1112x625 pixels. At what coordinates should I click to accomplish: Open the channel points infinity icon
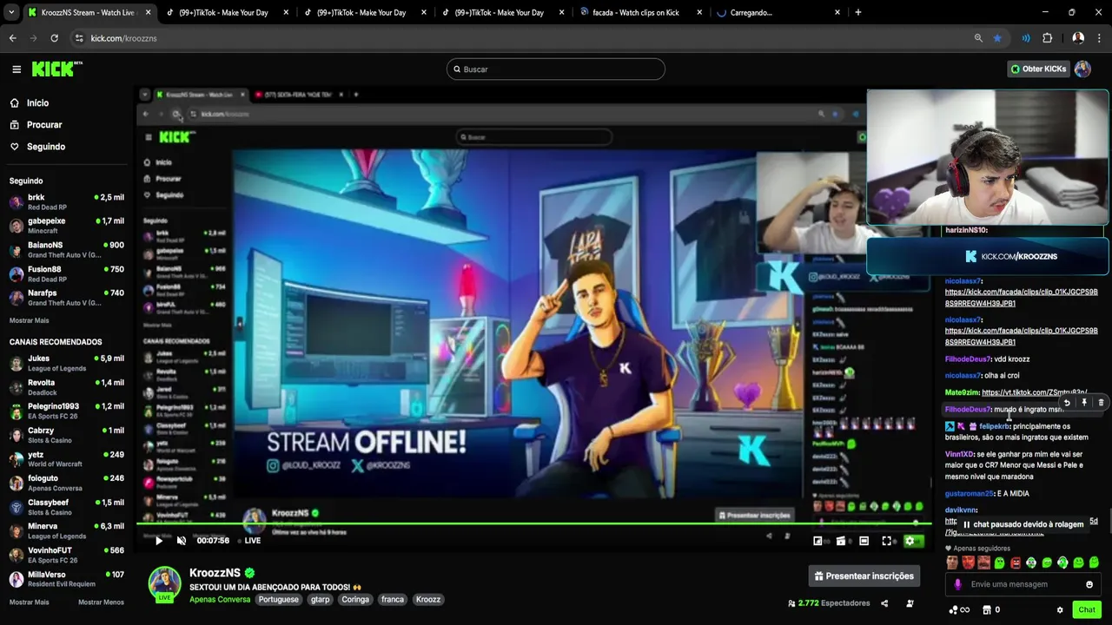coord(959,610)
